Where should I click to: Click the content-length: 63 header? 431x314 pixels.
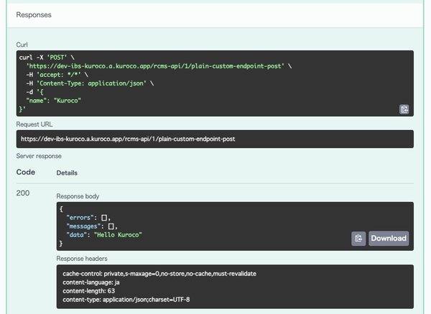[89, 291]
